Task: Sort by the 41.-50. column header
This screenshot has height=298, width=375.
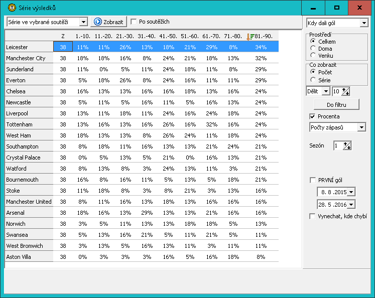Action: point(168,36)
